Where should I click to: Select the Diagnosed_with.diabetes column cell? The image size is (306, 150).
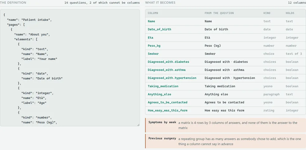pyautogui.click(x=168, y=62)
